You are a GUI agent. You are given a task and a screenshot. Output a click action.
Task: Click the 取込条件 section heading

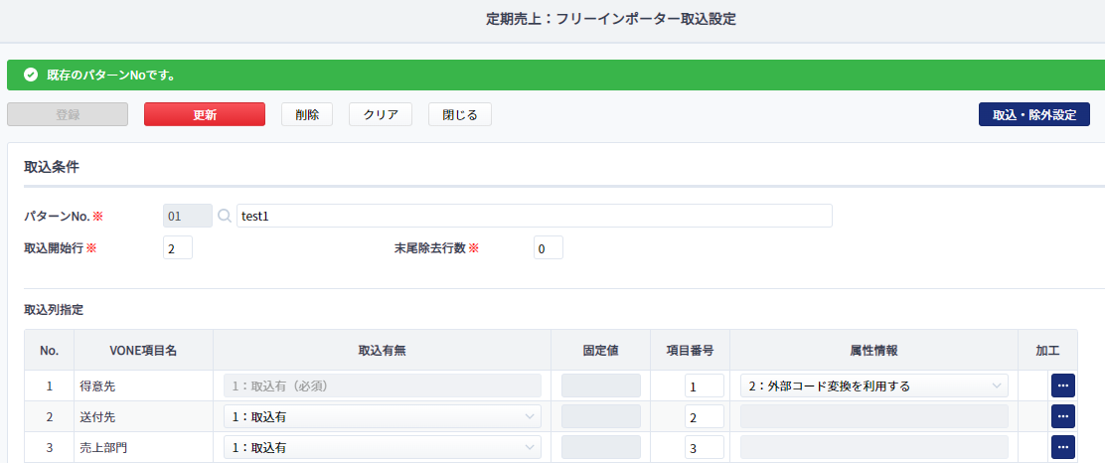(52, 167)
